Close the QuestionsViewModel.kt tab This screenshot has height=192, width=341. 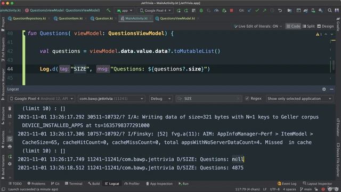click(198, 19)
